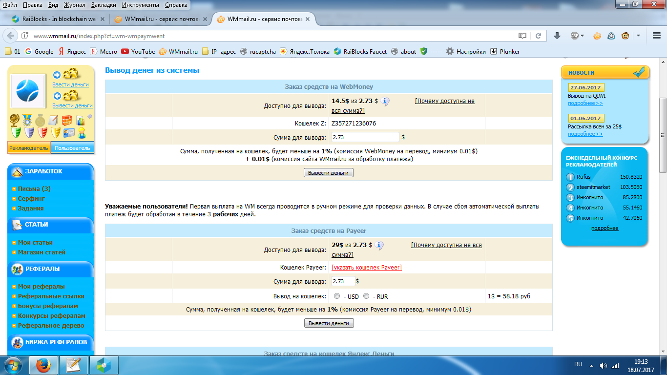Switch to the Пользователь tab
The image size is (667, 375).
click(x=72, y=147)
